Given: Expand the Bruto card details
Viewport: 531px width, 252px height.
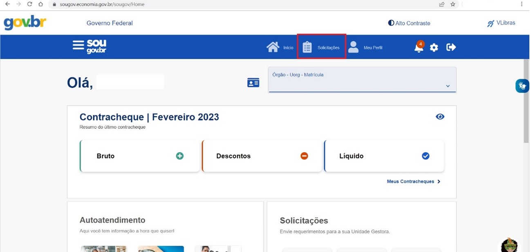Looking at the screenshot, I should 179,156.
